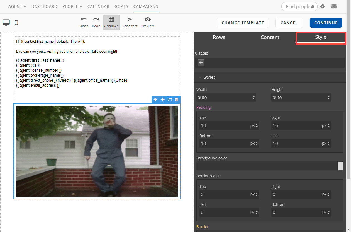The height and width of the screenshot is (232, 351).
Task: Click the Send test paper-plane icon
Action: click(x=130, y=20)
